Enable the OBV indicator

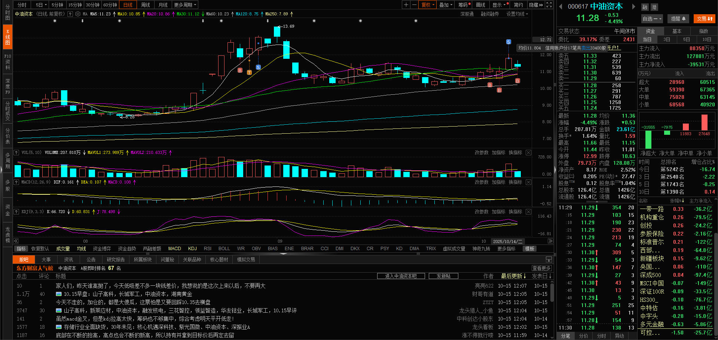coord(256,249)
